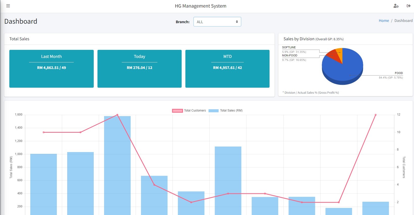Open the Branch ALL dropdown
The width and height of the screenshot is (414, 215).
point(217,22)
